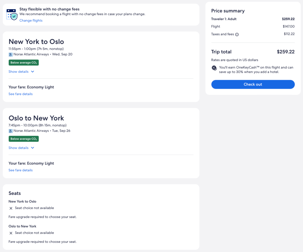Image resolution: width=303 pixels, height=252 pixels.
Task: Click the X icon under Oslo to New York seats
Action: tap(11, 233)
